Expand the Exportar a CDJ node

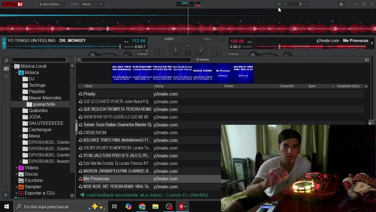[16, 193]
